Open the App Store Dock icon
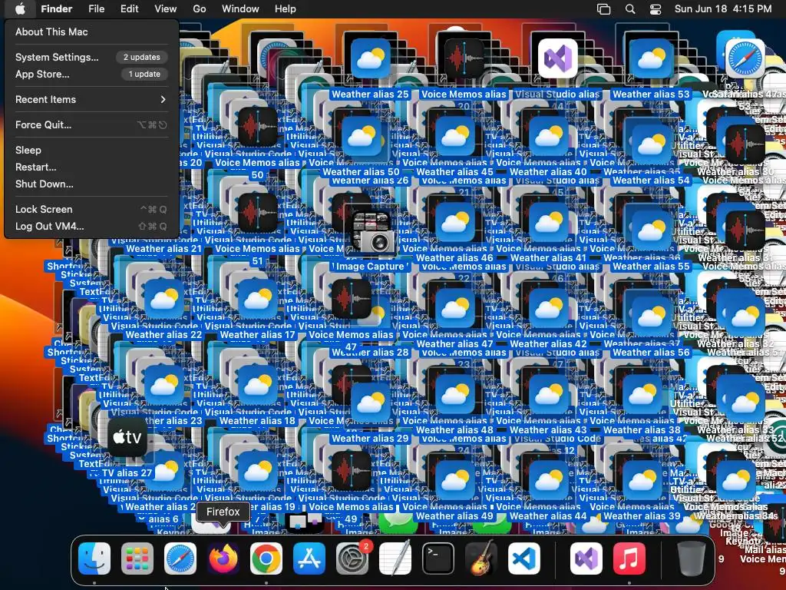Screen dimensions: 786x590 pos(309,559)
